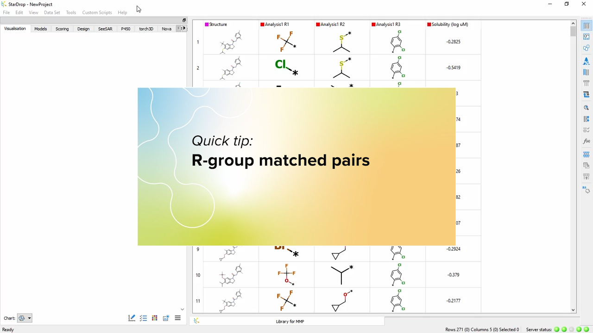Open the File menu
593x333 pixels.
(x=6, y=12)
